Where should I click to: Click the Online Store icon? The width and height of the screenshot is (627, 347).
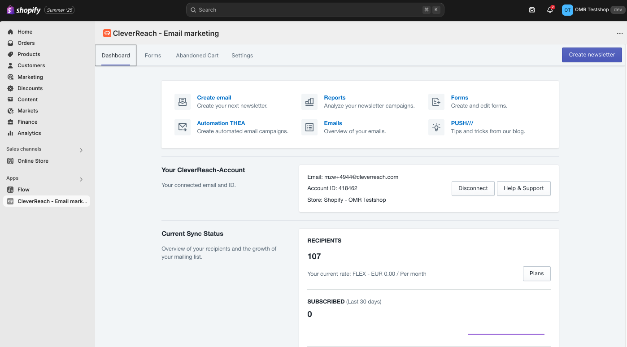(10, 161)
